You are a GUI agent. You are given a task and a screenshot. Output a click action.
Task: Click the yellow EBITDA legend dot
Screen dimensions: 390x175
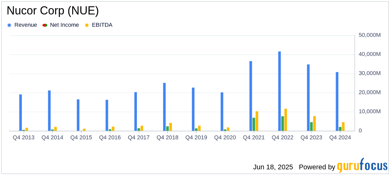(87, 25)
